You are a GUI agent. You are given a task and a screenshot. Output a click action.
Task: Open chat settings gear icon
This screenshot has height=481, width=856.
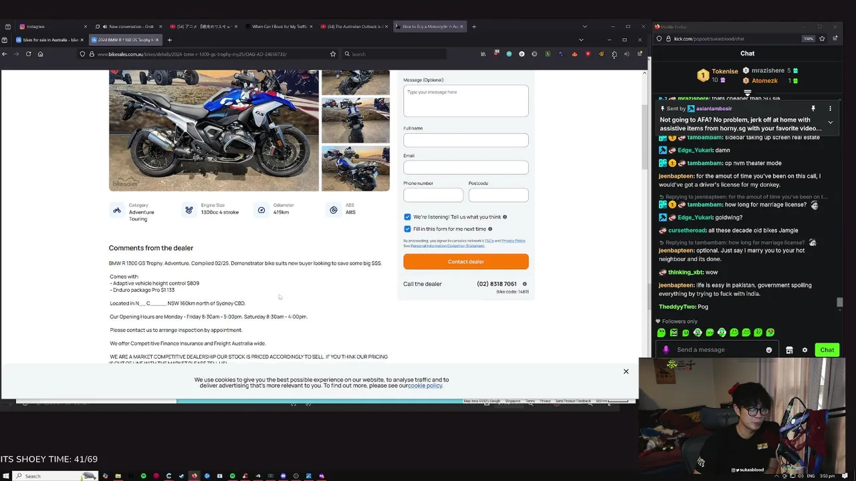805,350
